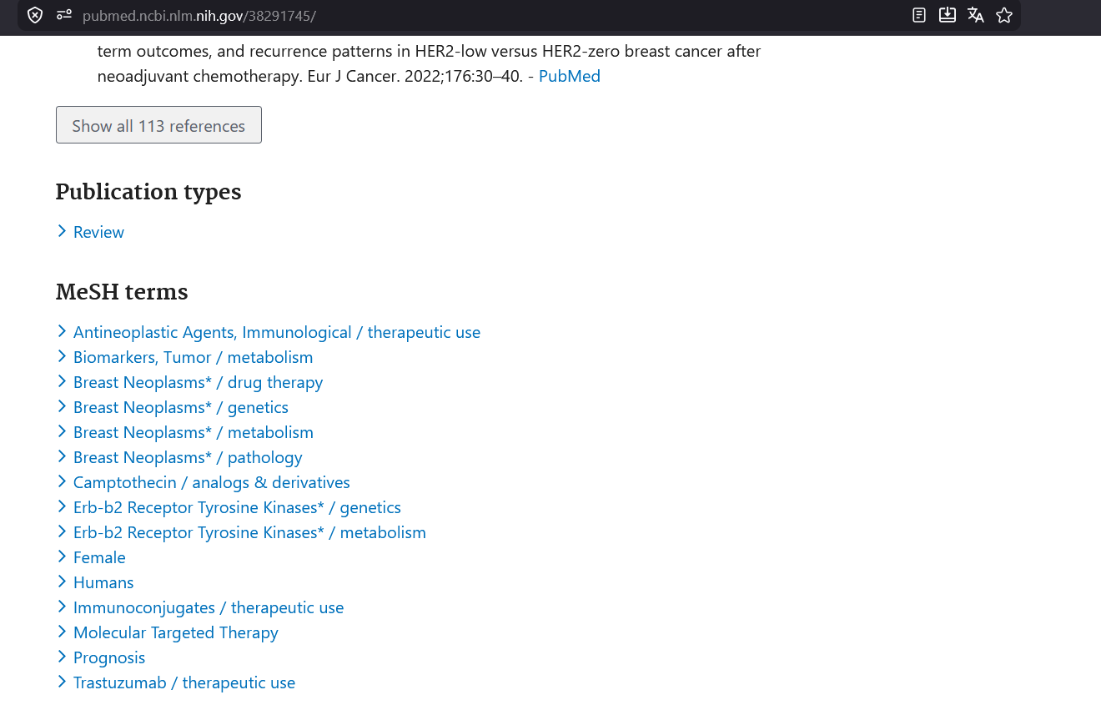Expand Biomarkers, Tumor / metabolism term
Screen dimensions: 1101x710
[x=193, y=357]
